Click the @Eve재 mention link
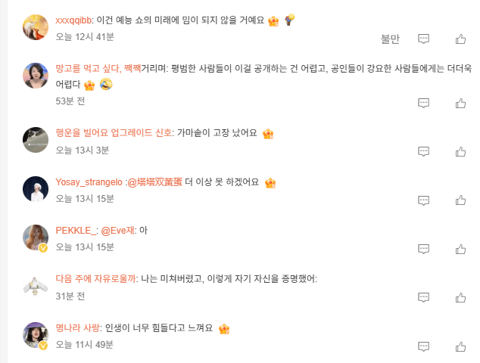 click(x=117, y=231)
